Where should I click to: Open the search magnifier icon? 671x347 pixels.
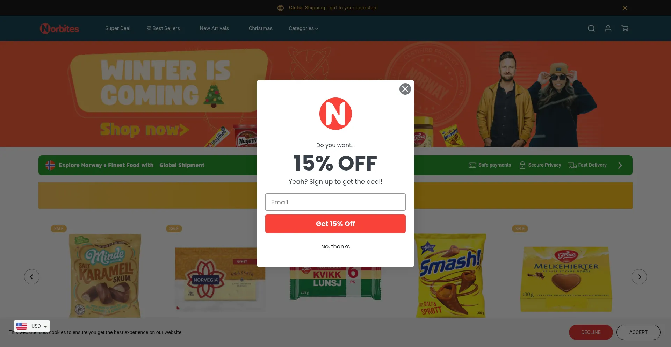591,28
